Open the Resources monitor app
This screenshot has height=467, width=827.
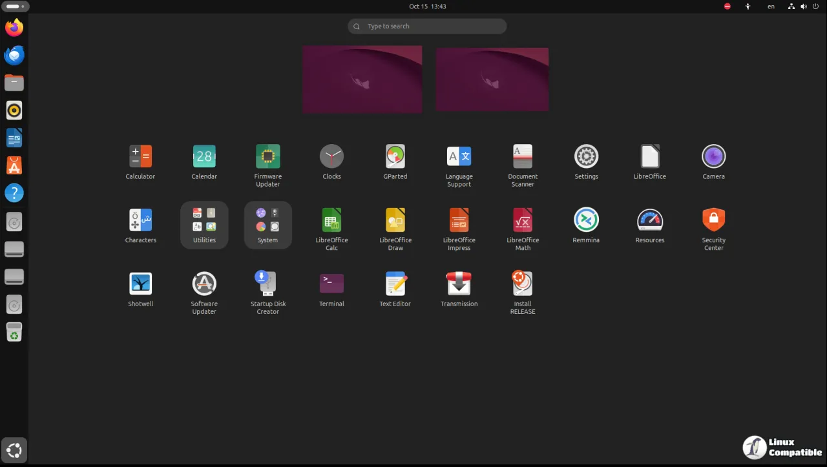650,220
